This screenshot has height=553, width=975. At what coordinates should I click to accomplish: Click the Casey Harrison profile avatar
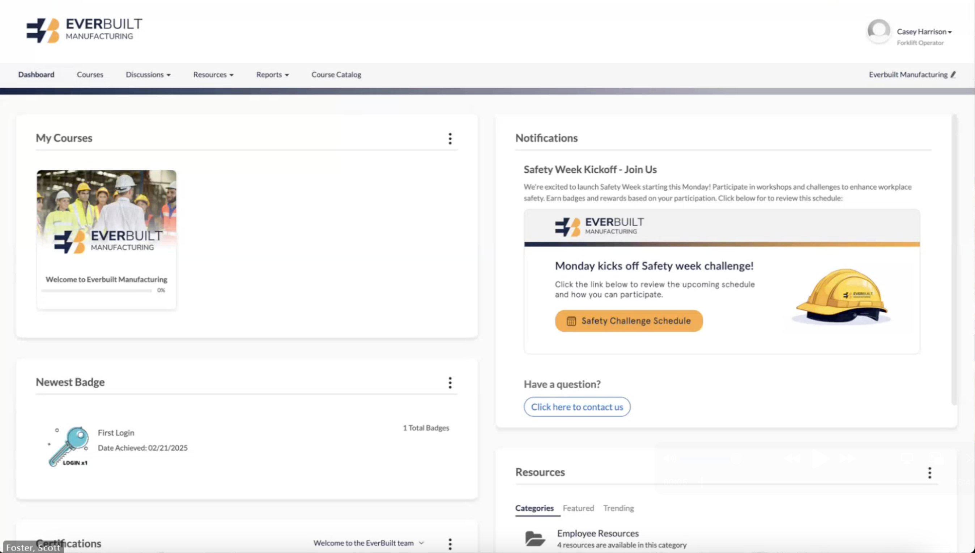878,32
